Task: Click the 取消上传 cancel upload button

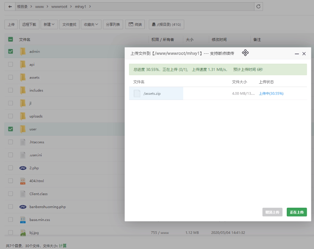Action: point(272,212)
